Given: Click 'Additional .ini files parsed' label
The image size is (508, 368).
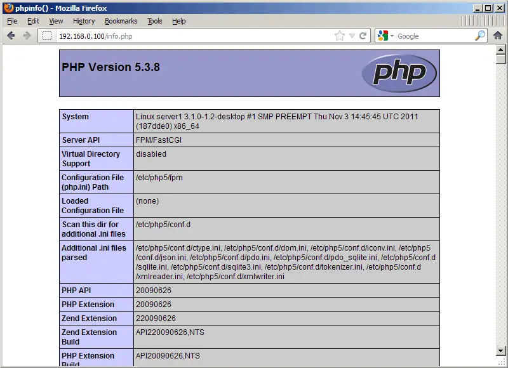Looking at the screenshot, I should click(x=94, y=253).
